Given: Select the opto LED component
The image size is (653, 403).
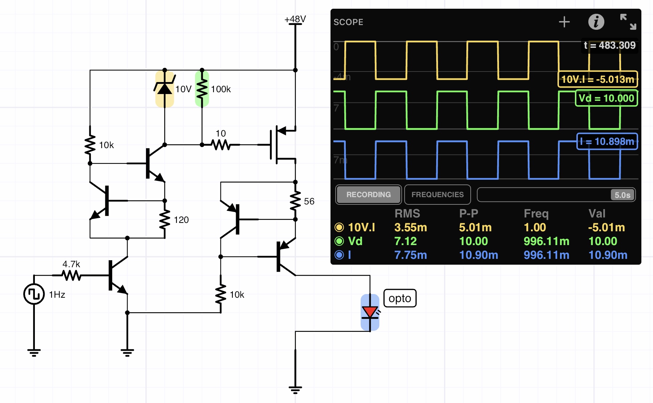Looking at the screenshot, I should (x=370, y=312).
